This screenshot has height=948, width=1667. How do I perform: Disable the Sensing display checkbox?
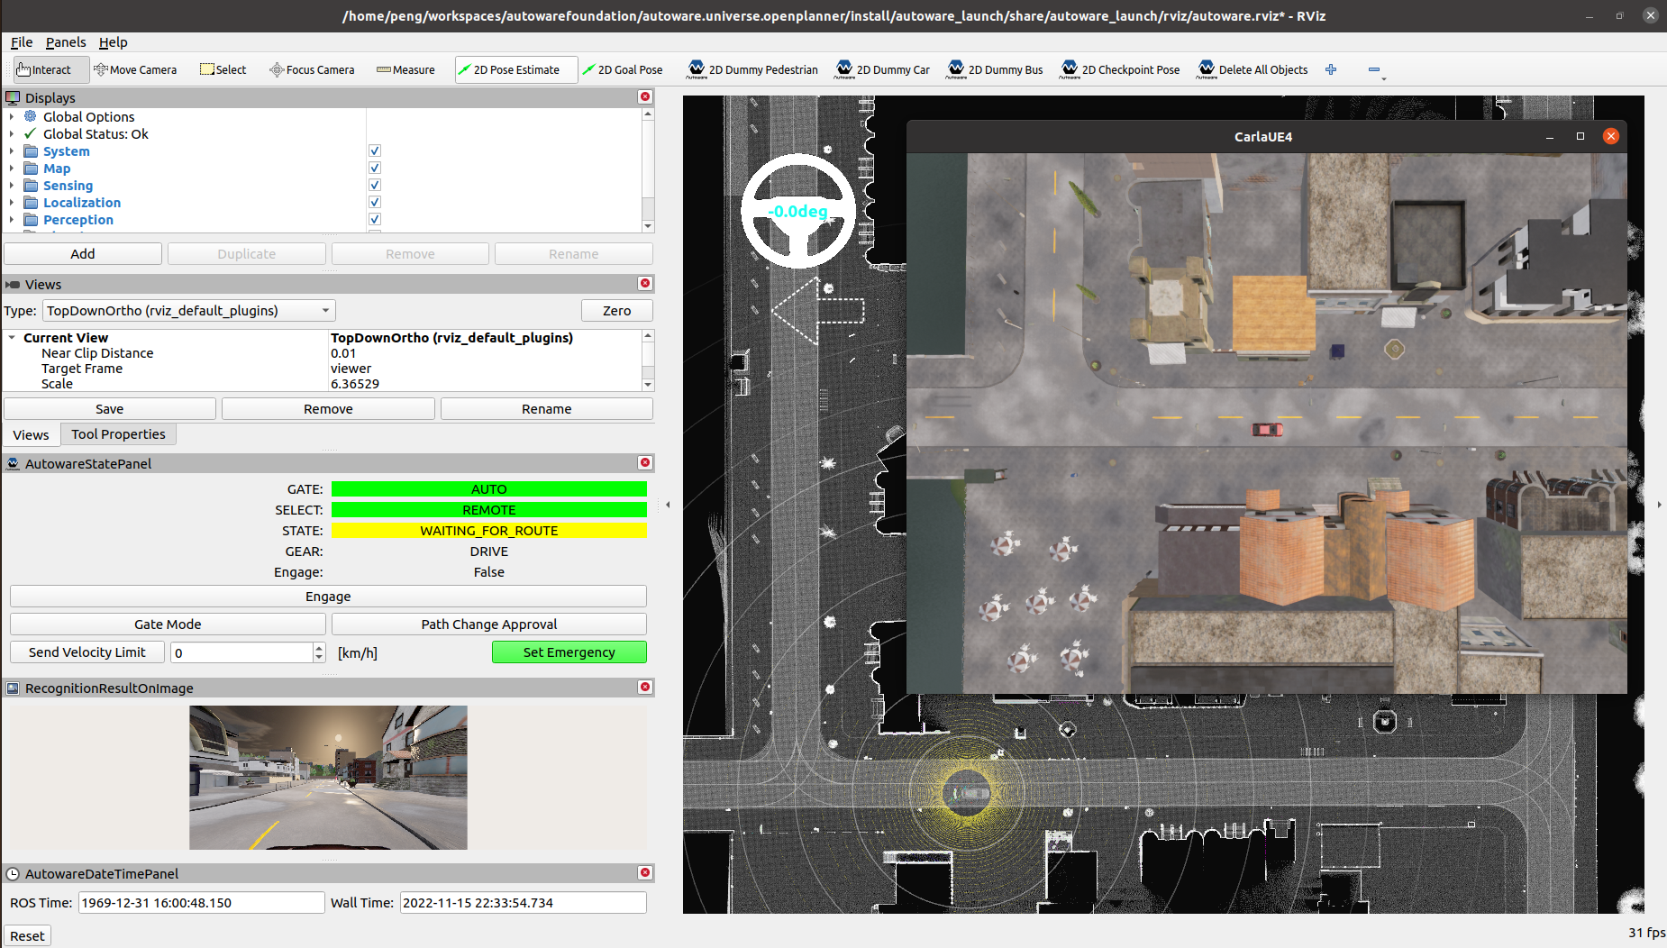(x=374, y=185)
